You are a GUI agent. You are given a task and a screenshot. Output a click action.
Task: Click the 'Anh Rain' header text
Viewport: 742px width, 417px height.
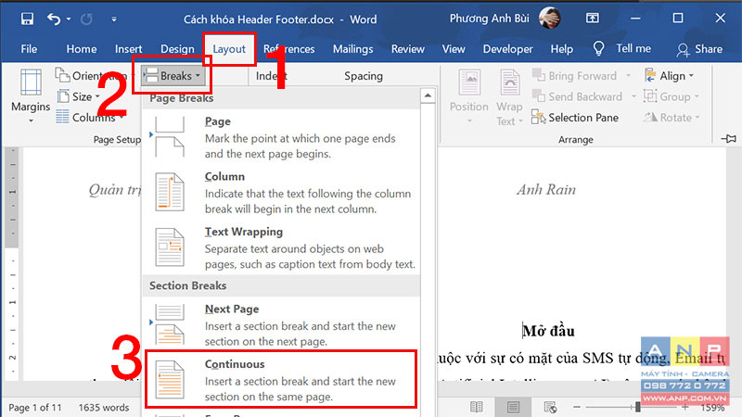(x=546, y=190)
